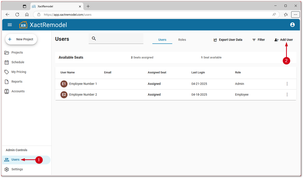The image size is (303, 178).
Task: Open Settings in the sidebar
Action: pos(17,169)
